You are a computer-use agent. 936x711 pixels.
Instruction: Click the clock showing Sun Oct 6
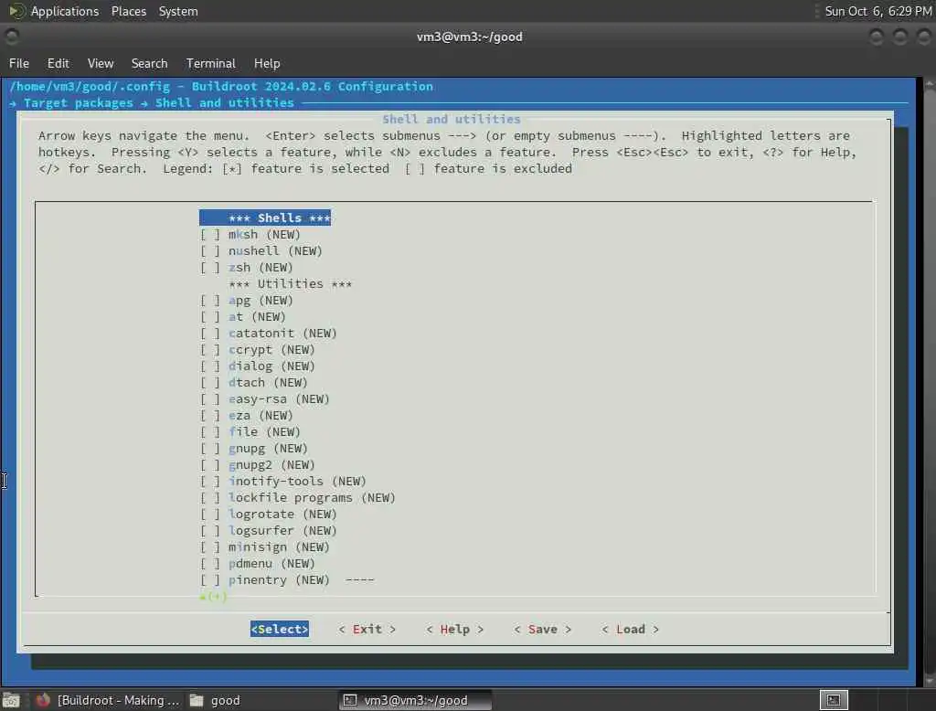click(877, 11)
